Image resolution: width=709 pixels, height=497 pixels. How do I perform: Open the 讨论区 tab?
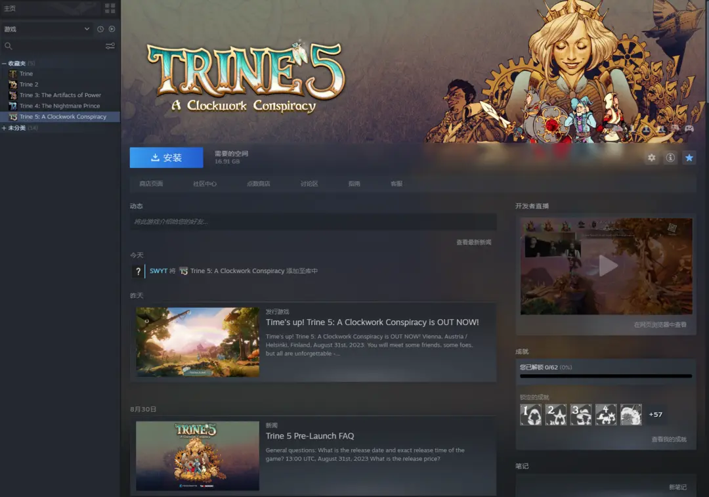309,184
